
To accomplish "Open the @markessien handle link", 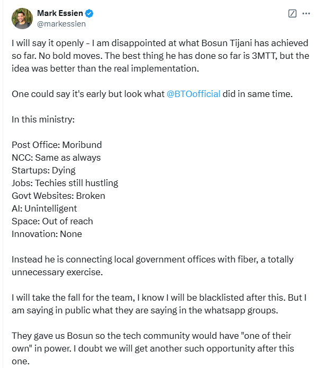I will (61, 24).
